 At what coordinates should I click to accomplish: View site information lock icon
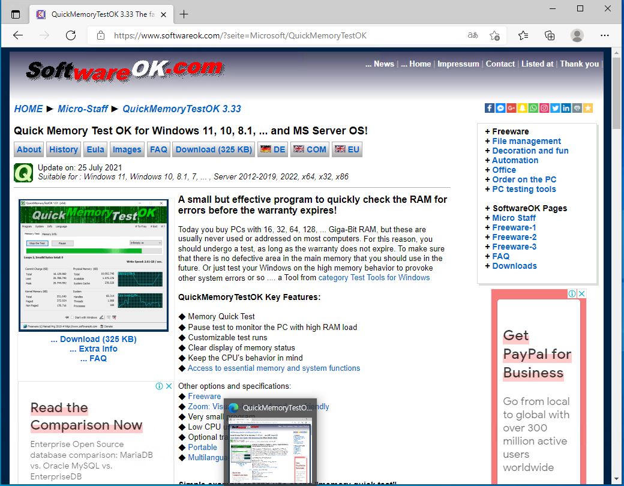[x=101, y=35]
